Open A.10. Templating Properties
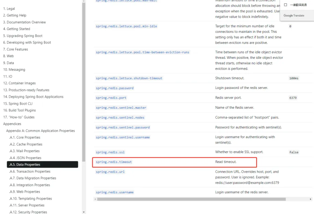Screen dimensions: 314x214 pyautogui.click(x=30, y=199)
